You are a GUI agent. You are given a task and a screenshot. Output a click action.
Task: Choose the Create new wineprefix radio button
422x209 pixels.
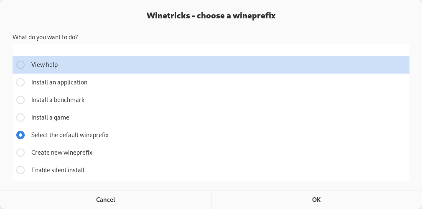point(20,153)
